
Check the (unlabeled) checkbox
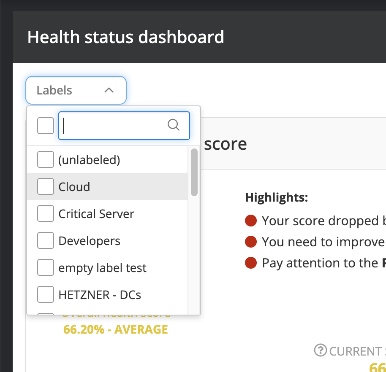pyautogui.click(x=46, y=160)
